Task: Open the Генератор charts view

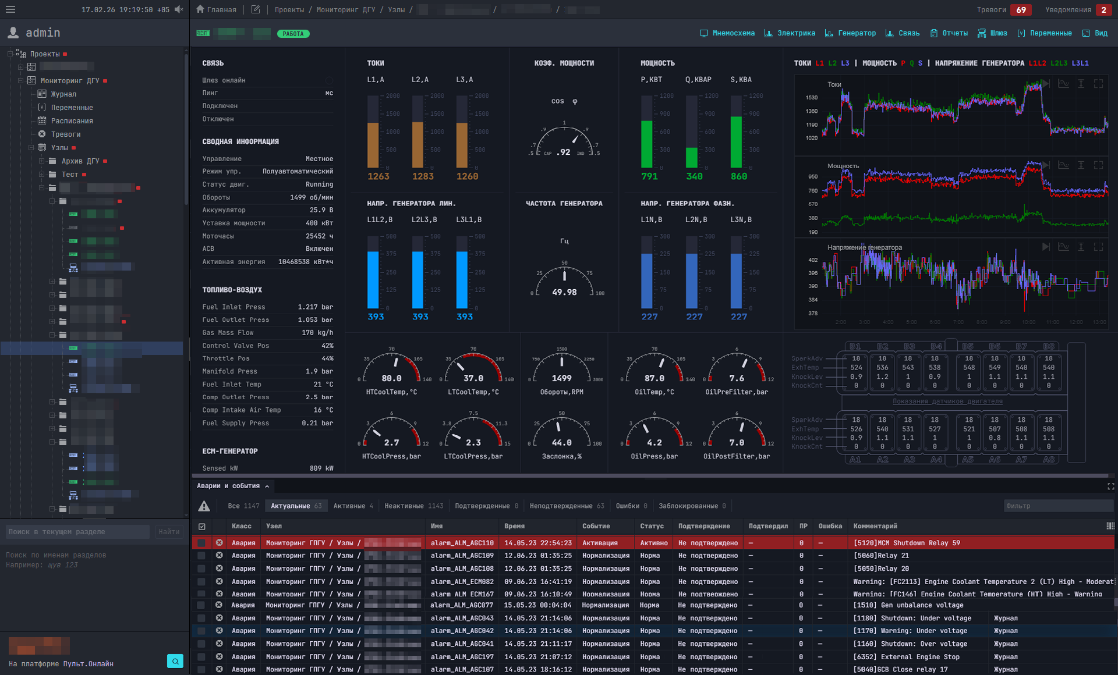Action: (x=856, y=33)
